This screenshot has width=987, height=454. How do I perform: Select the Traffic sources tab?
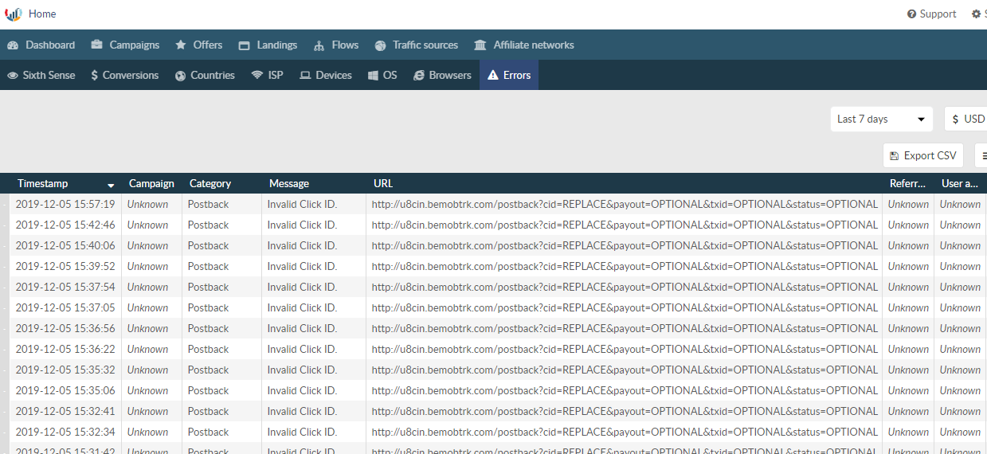[x=417, y=45]
